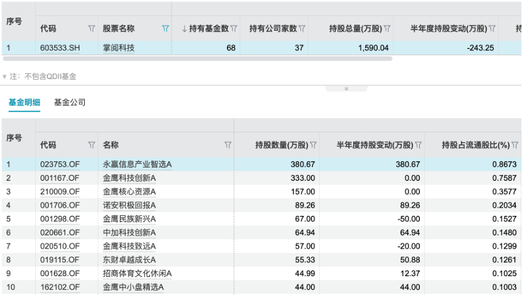Open fund 中加科技创新A
The image size is (522, 295).
tap(129, 232)
